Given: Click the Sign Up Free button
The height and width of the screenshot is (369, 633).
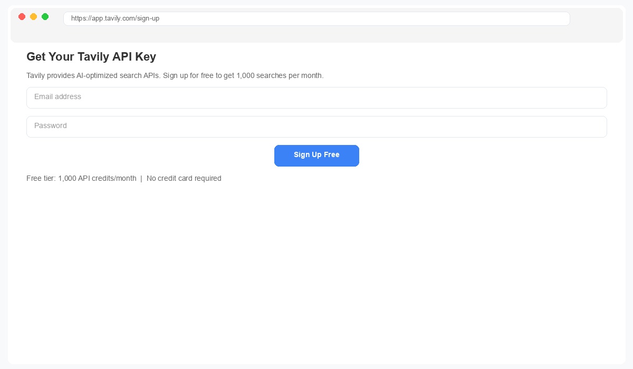Looking at the screenshot, I should (316, 156).
